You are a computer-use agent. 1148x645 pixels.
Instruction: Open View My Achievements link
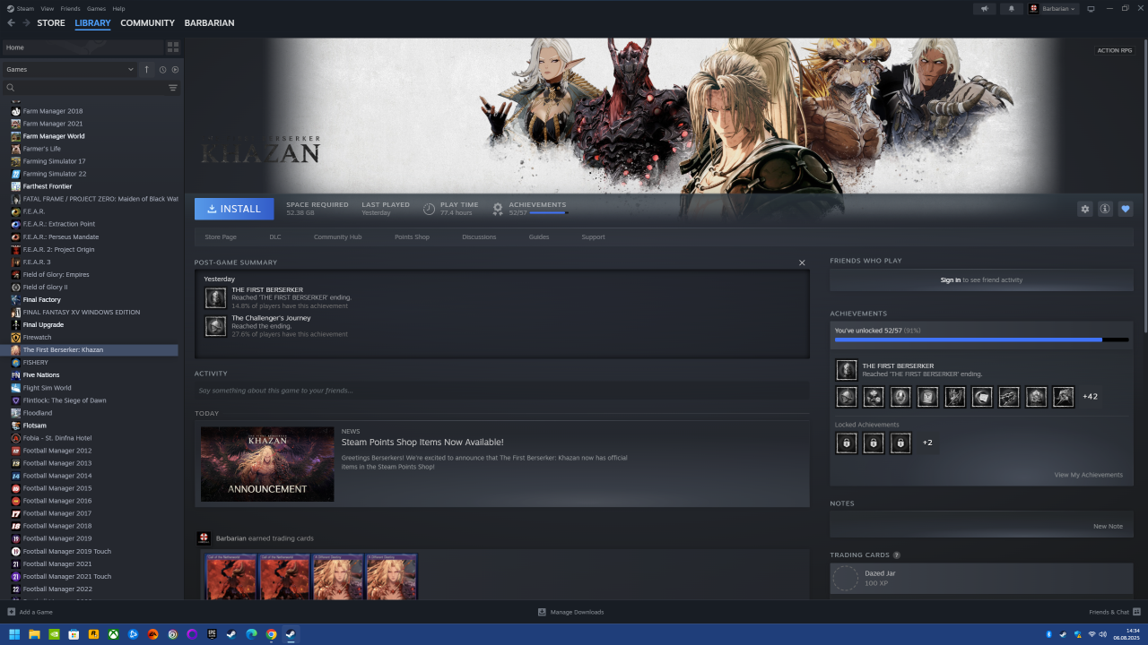[1088, 475]
